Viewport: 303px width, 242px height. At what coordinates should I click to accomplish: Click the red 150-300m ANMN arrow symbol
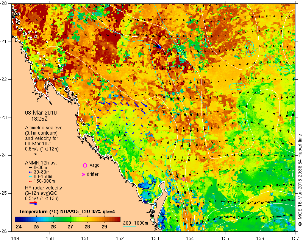tap(30, 181)
